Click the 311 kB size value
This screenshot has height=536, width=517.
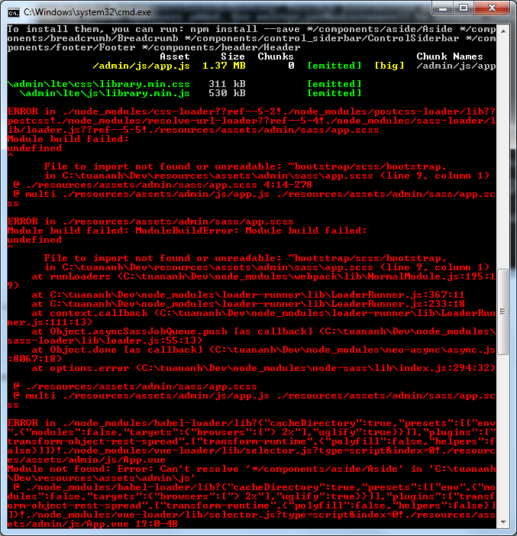pos(227,84)
